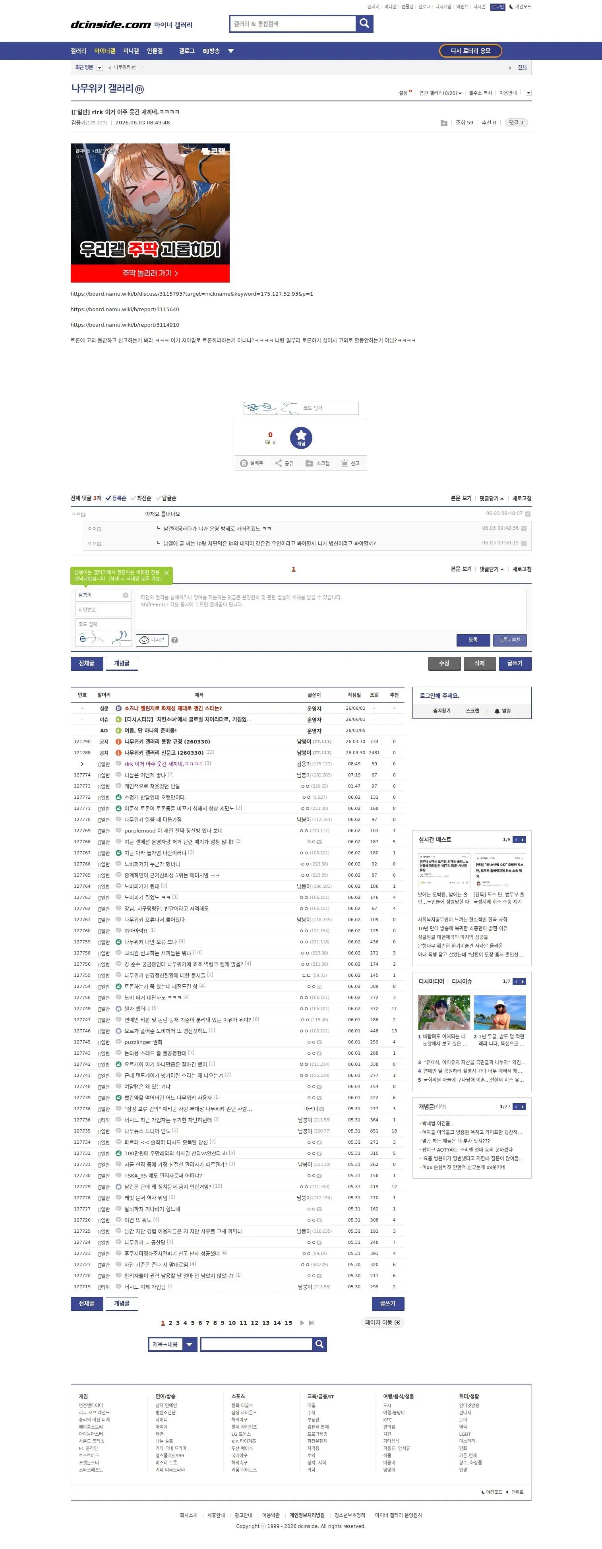
Task: Go to page 2 in bottom pagination
Action: 170,1323
